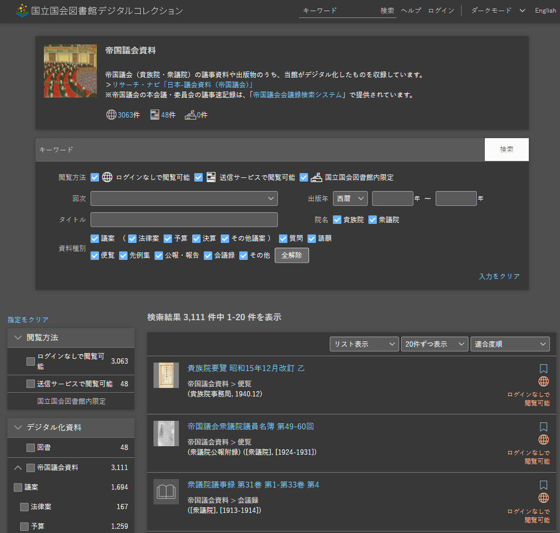Open the ヘルプ menu item
The height and width of the screenshot is (533, 560).
pos(411,11)
